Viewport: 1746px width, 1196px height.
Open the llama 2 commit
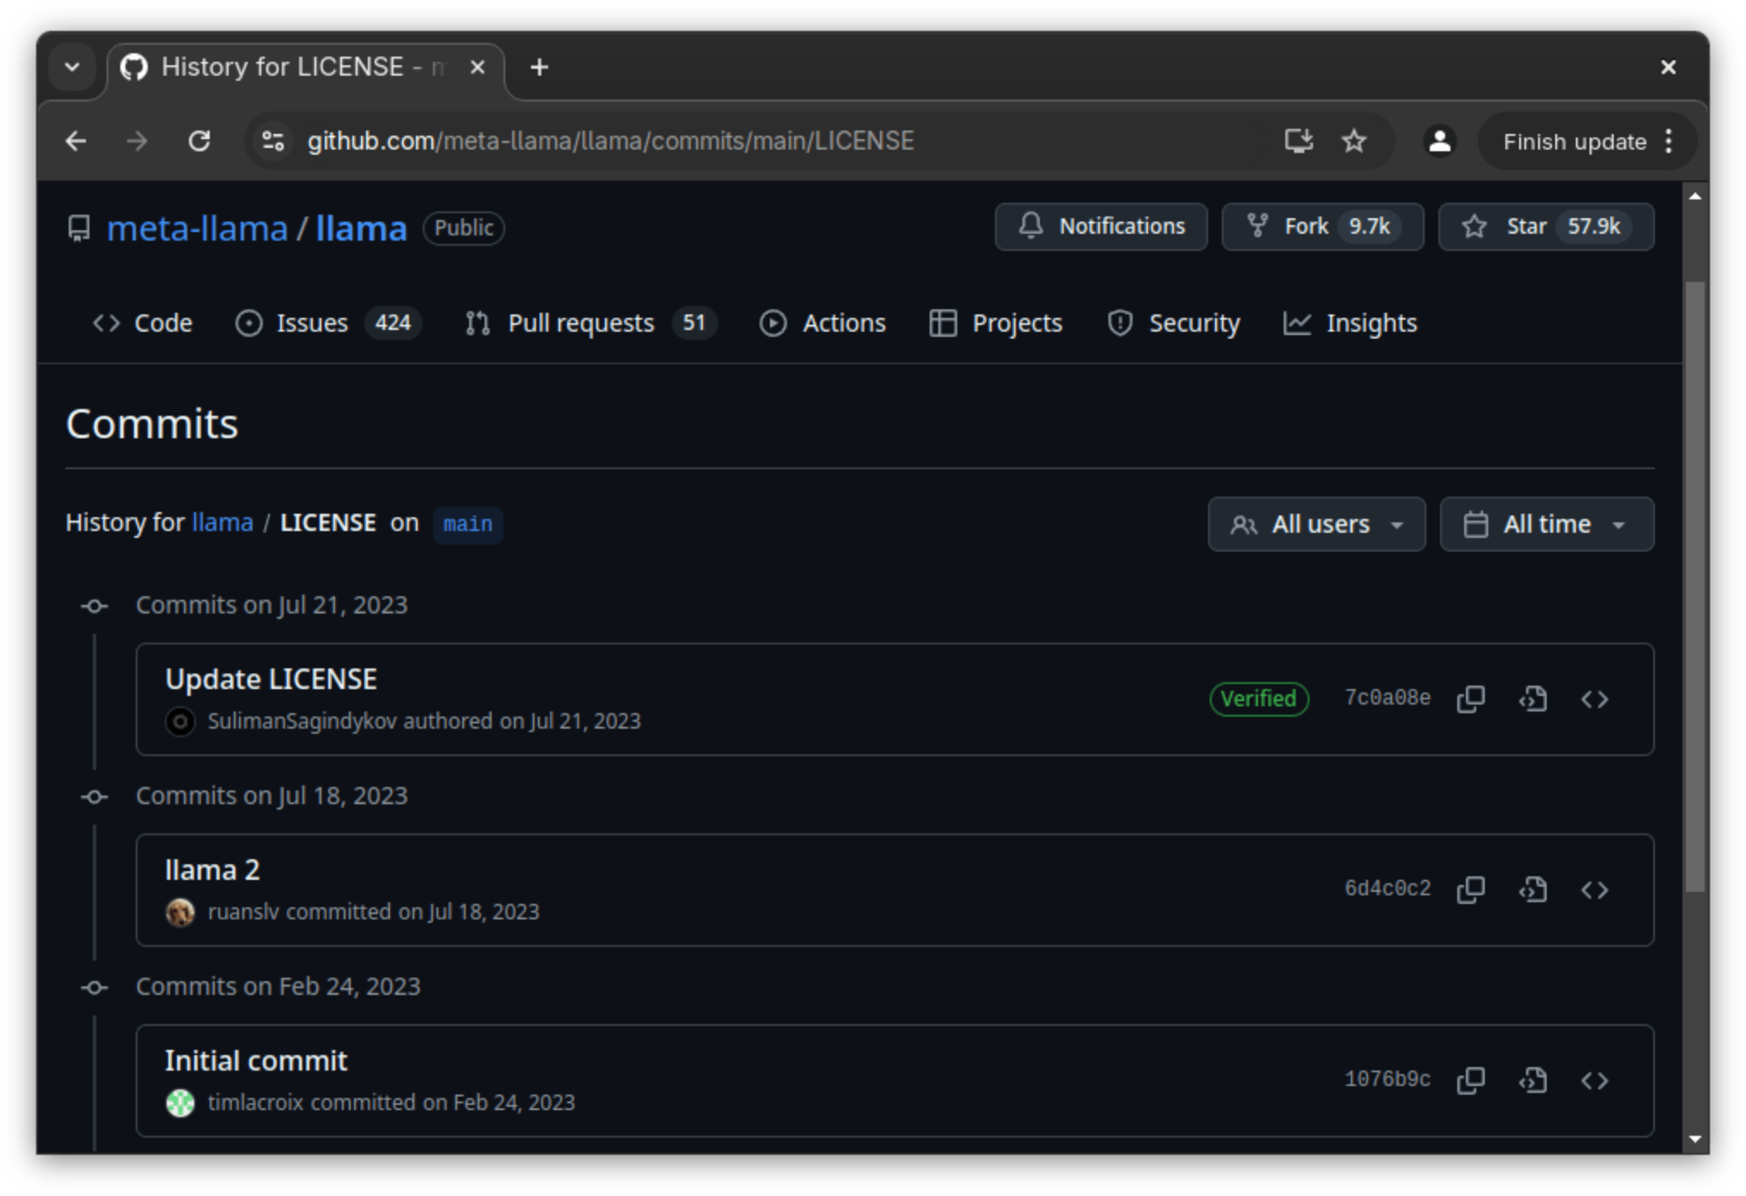(x=212, y=870)
